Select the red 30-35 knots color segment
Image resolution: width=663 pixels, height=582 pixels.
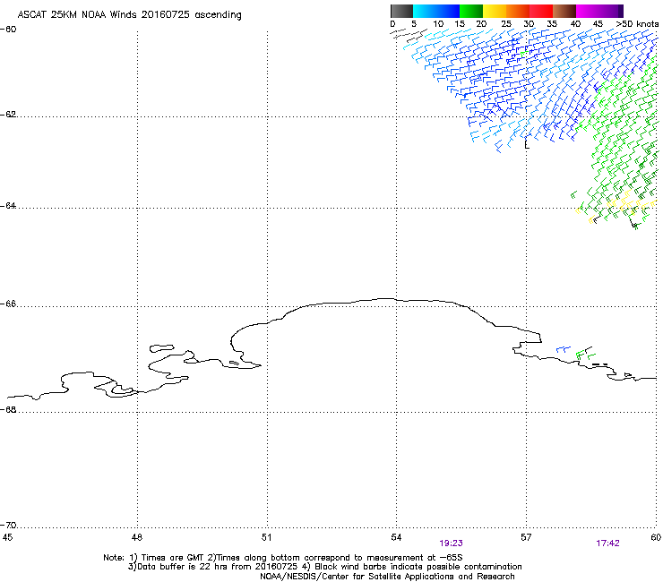pyautogui.click(x=541, y=11)
